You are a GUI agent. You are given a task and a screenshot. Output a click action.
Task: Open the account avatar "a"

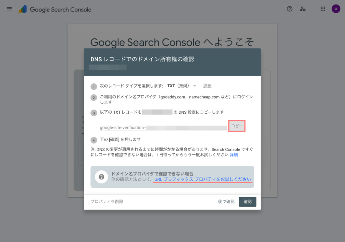coord(336,9)
